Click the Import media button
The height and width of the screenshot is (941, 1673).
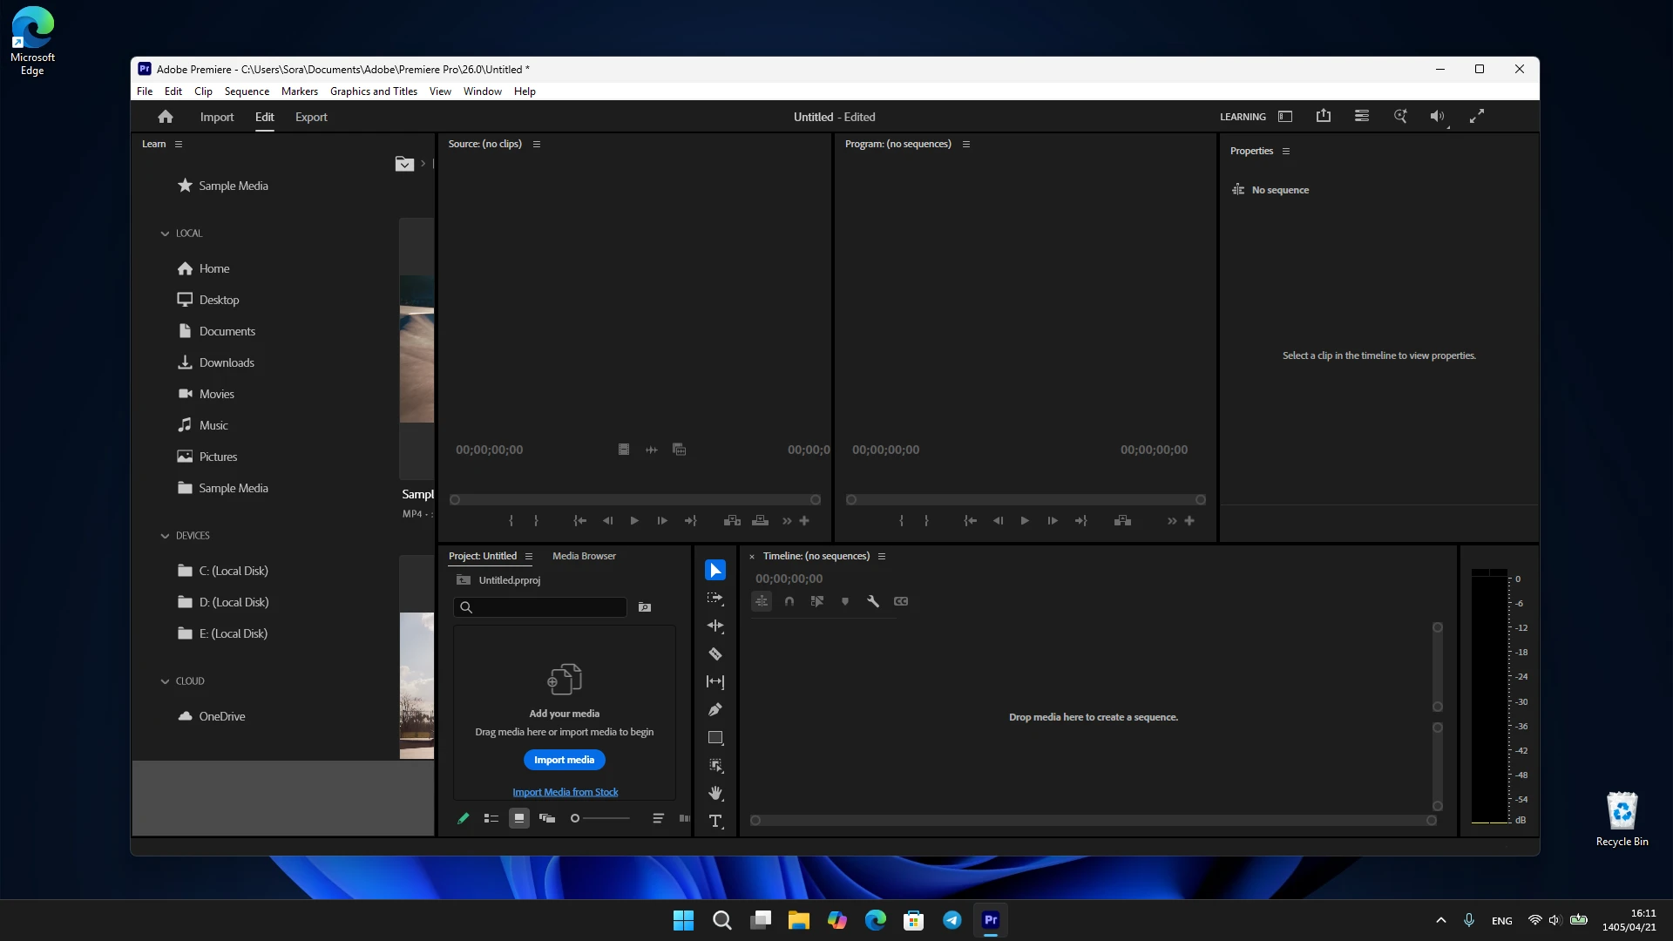click(x=565, y=760)
